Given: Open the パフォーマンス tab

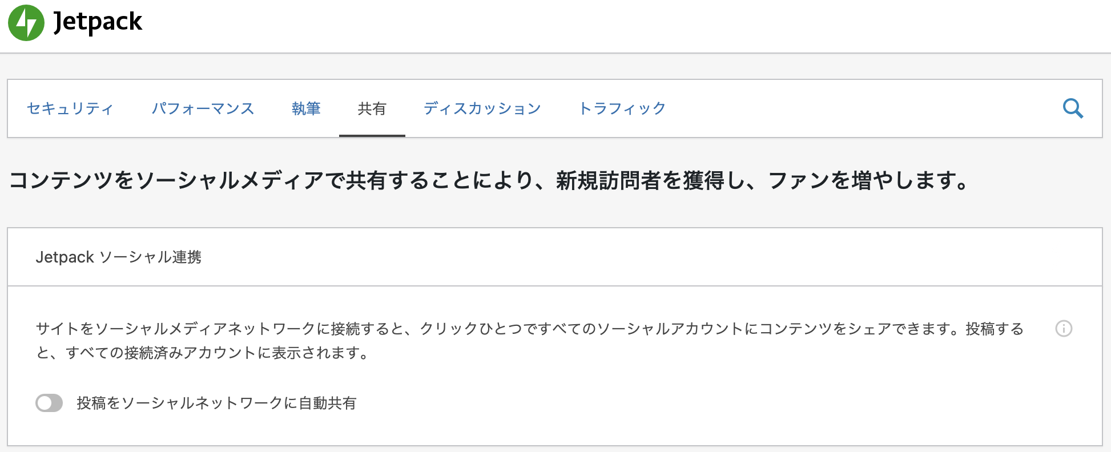Looking at the screenshot, I should tap(203, 108).
